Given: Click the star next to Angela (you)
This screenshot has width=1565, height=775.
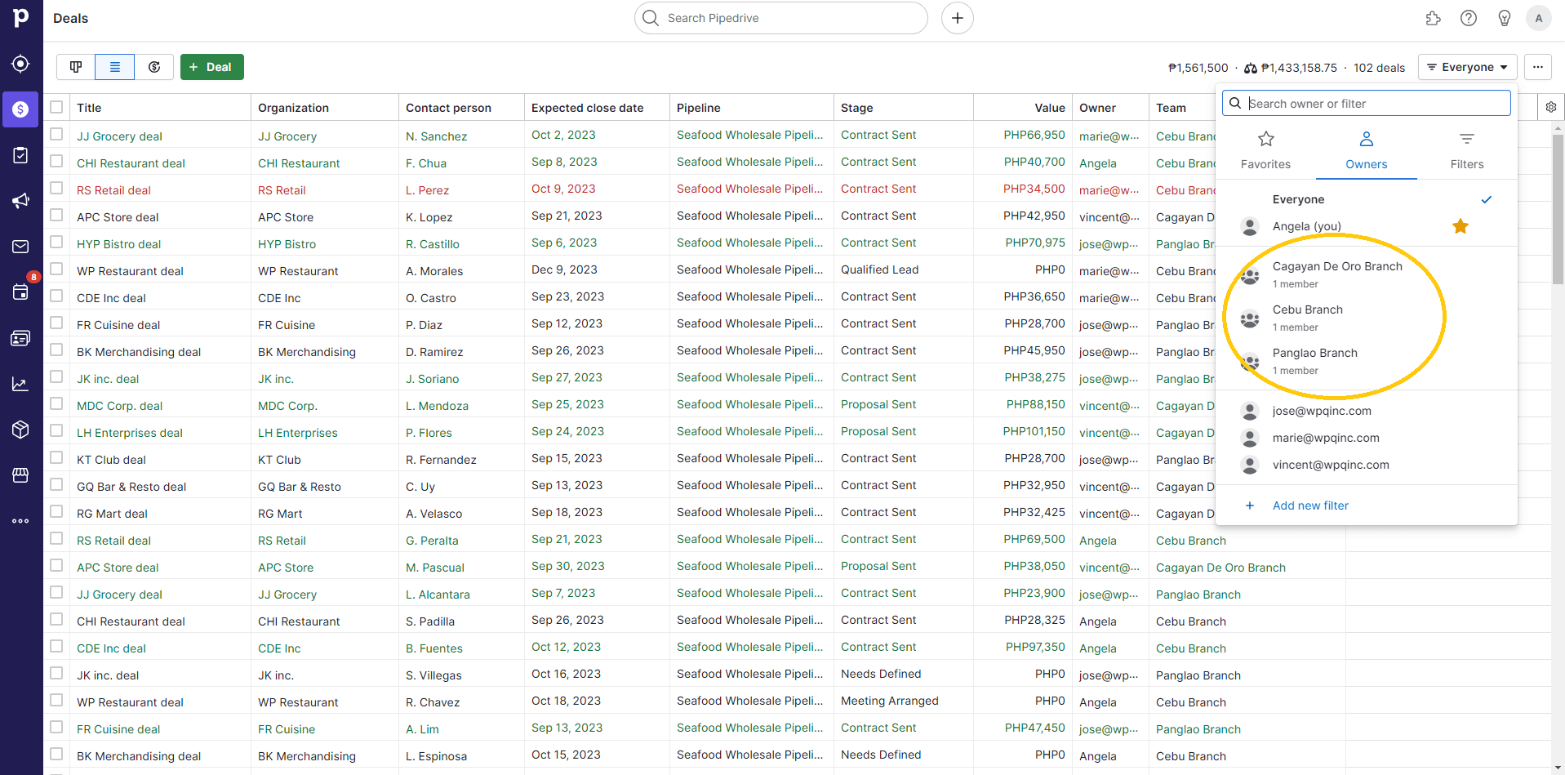Looking at the screenshot, I should point(1461,226).
